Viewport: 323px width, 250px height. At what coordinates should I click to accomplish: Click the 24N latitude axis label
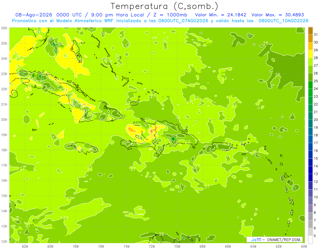4,59
